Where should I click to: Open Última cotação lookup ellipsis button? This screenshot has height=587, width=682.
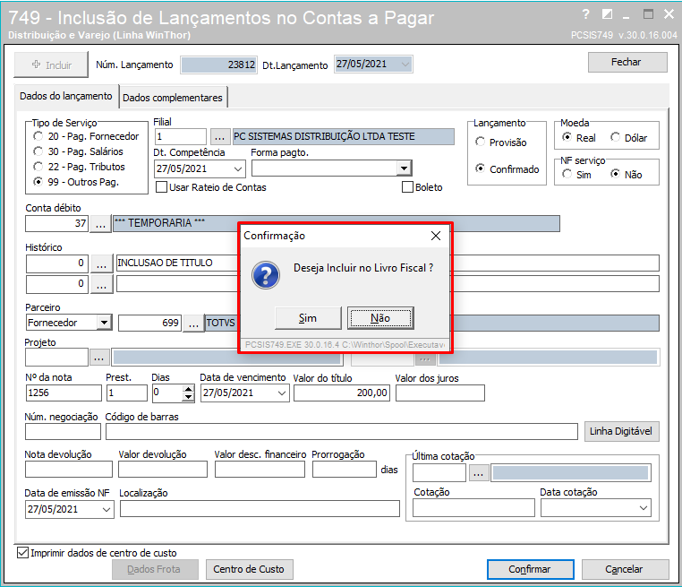pos(478,473)
